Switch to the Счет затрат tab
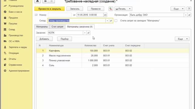Viewport: 195px width, 109px height. pos(58,27)
